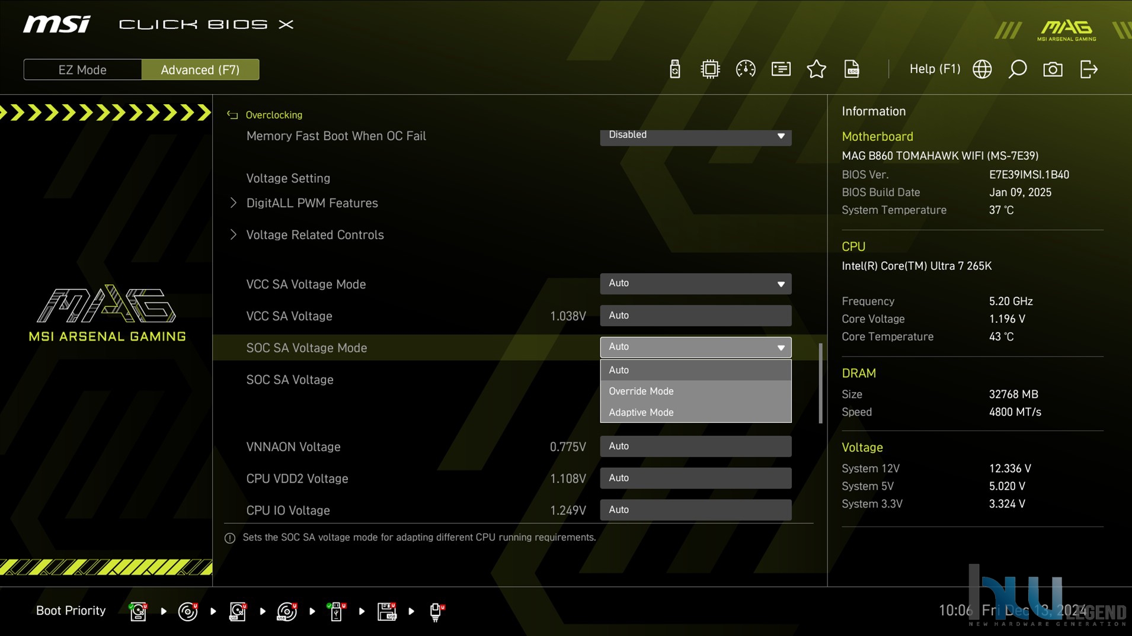1132x636 pixels.
Task: Open Memory Fast Boot When OC Fail dropdown
Action: pos(695,136)
